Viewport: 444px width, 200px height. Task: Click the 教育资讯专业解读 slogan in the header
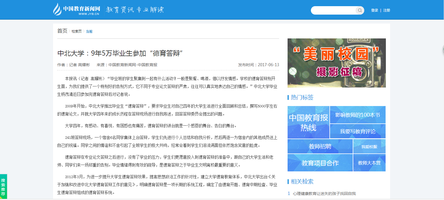135,10
